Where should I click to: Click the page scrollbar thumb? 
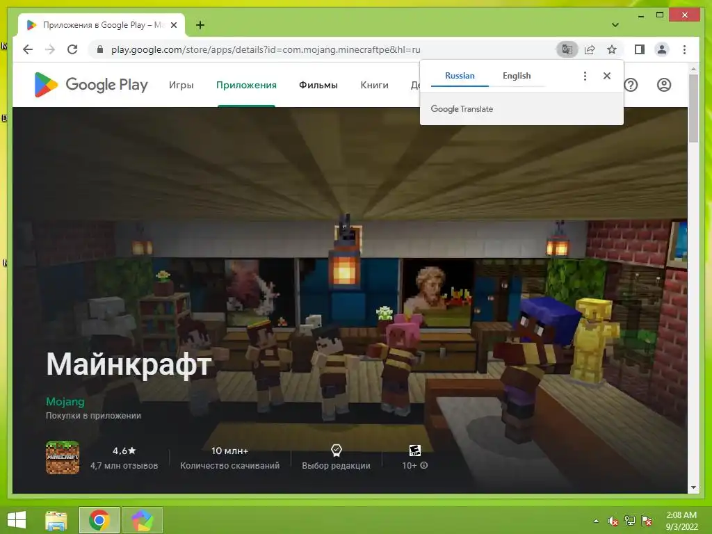[x=693, y=108]
